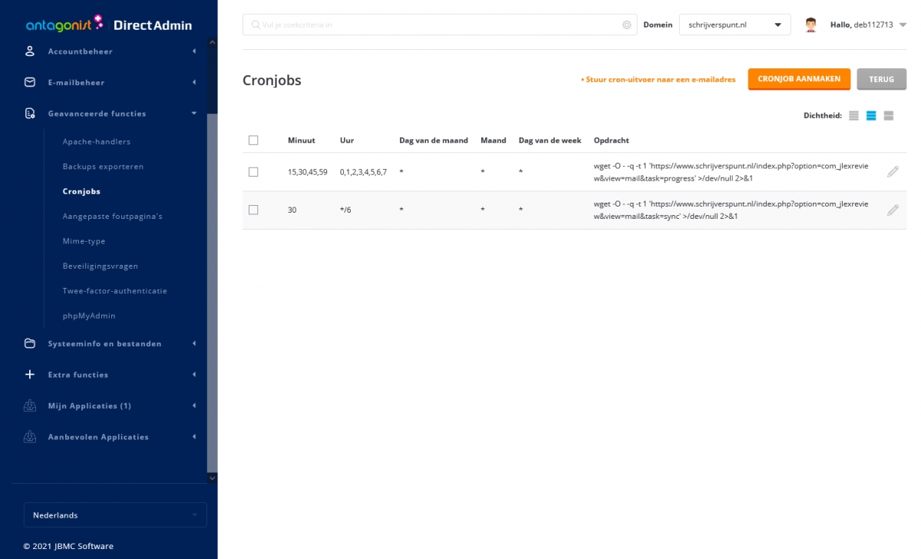Click the sidebar scrollbar down arrow
The image size is (921, 559).
click(213, 478)
